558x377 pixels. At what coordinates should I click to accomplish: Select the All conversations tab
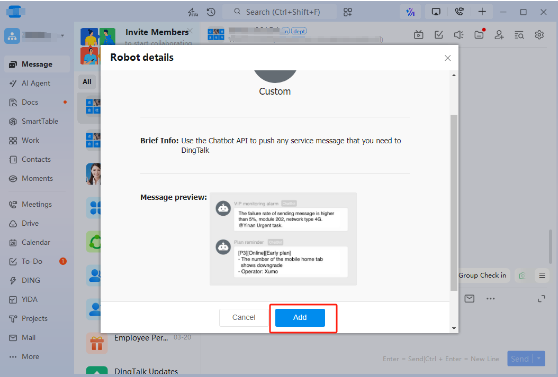click(x=87, y=81)
